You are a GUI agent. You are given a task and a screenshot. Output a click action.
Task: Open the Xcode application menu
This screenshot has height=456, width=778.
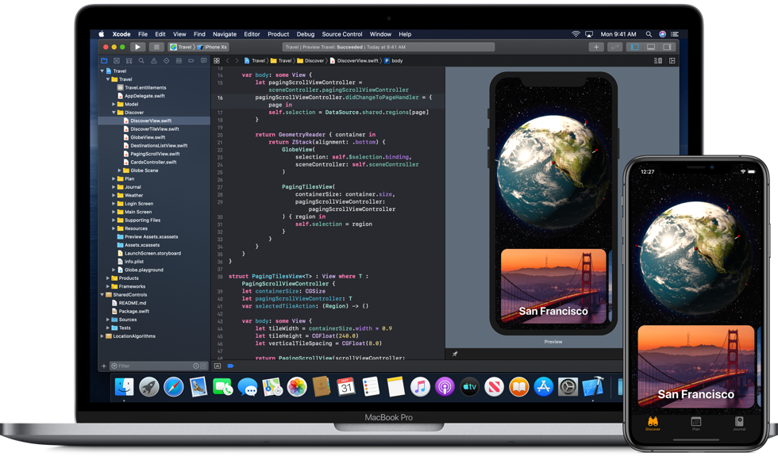tap(121, 34)
